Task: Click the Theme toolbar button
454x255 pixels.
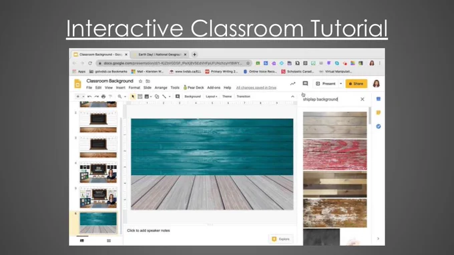Action: point(227,97)
